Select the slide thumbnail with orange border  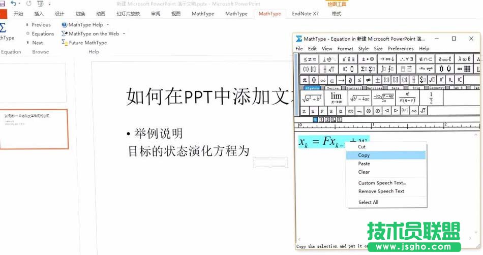click(x=34, y=129)
